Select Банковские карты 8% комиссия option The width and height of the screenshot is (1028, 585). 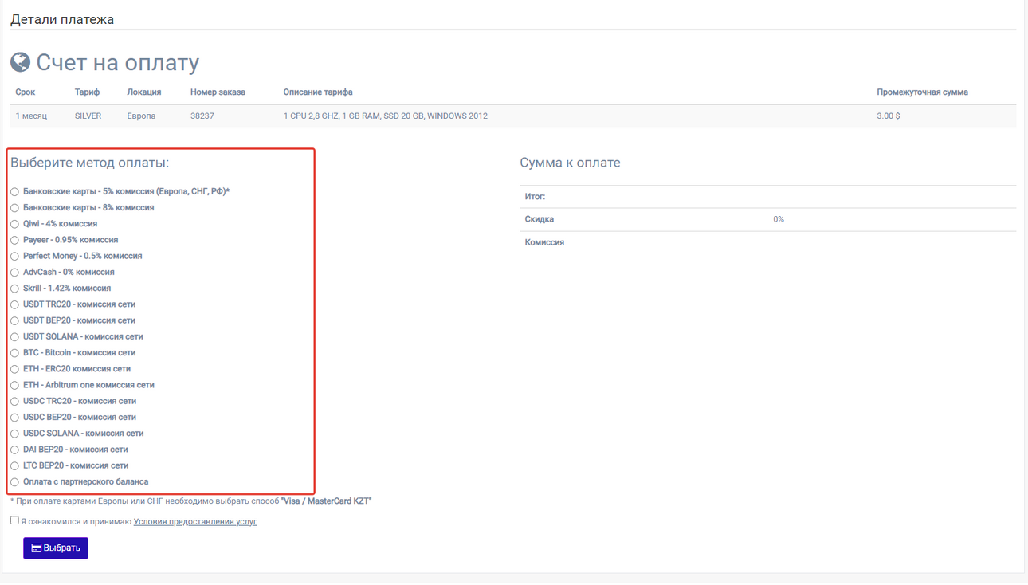click(14, 208)
